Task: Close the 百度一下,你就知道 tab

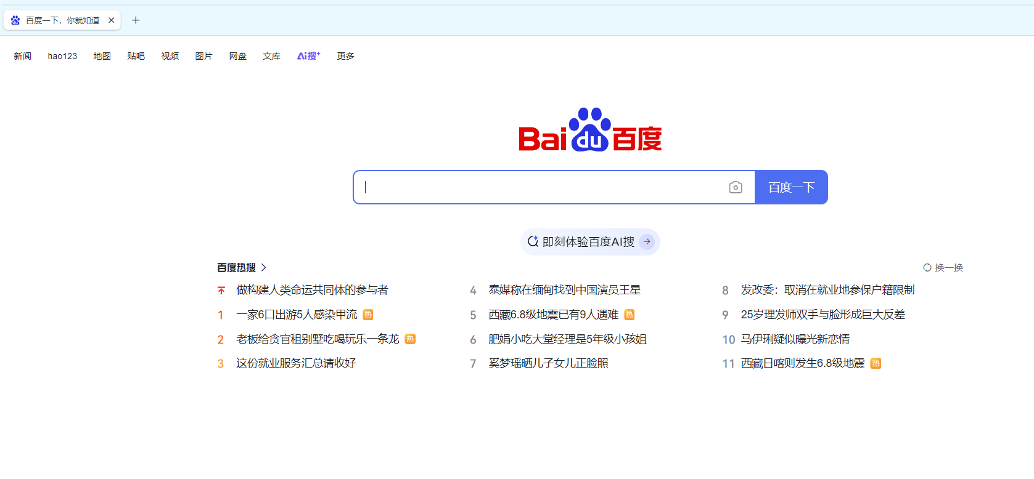Action: pyautogui.click(x=112, y=20)
